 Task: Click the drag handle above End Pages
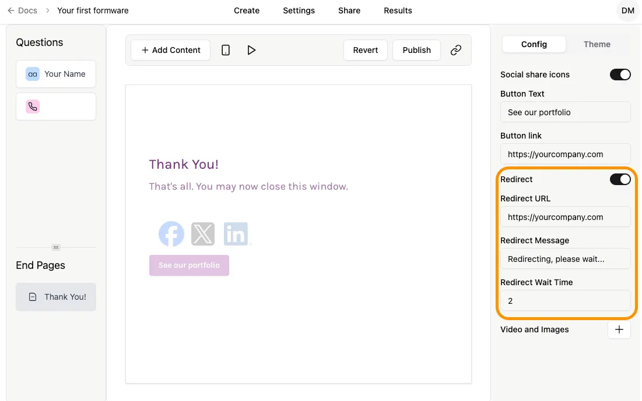[55, 247]
